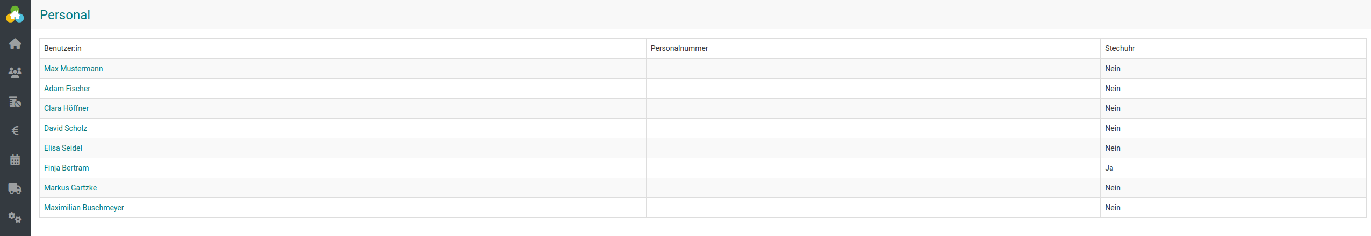Screen dimensions: 1371x236
Task: Open the orders list icon in sidebar
Action: (15, 101)
